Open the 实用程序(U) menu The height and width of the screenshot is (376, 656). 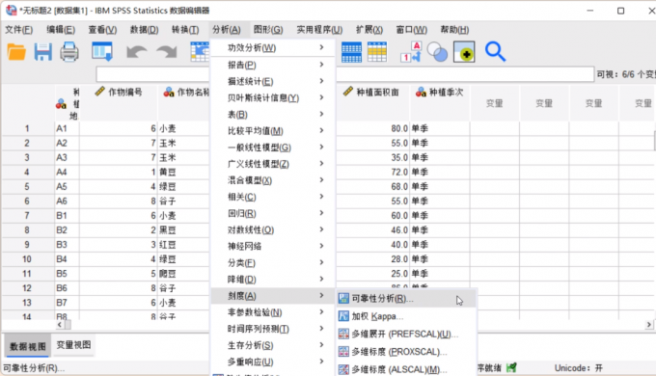[x=319, y=30]
